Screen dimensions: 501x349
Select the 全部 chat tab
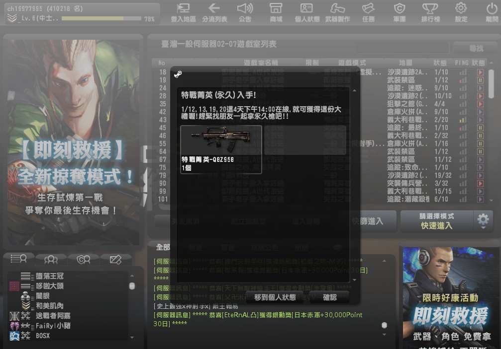(163, 247)
